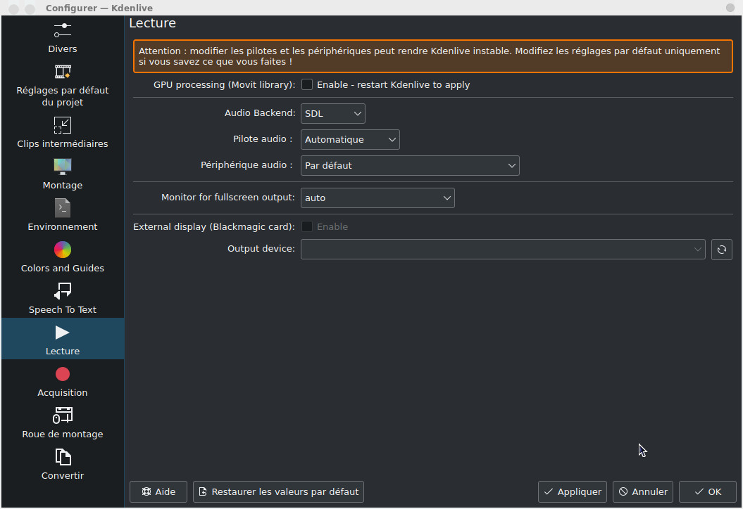Click the Annuler button
743x509 pixels.
click(643, 492)
